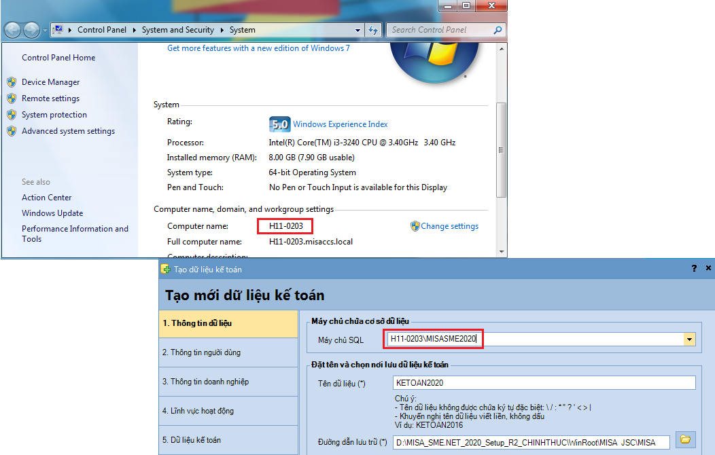Click the shield icon next to Remote settings
Screen dimensions: 715x455
point(12,98)
